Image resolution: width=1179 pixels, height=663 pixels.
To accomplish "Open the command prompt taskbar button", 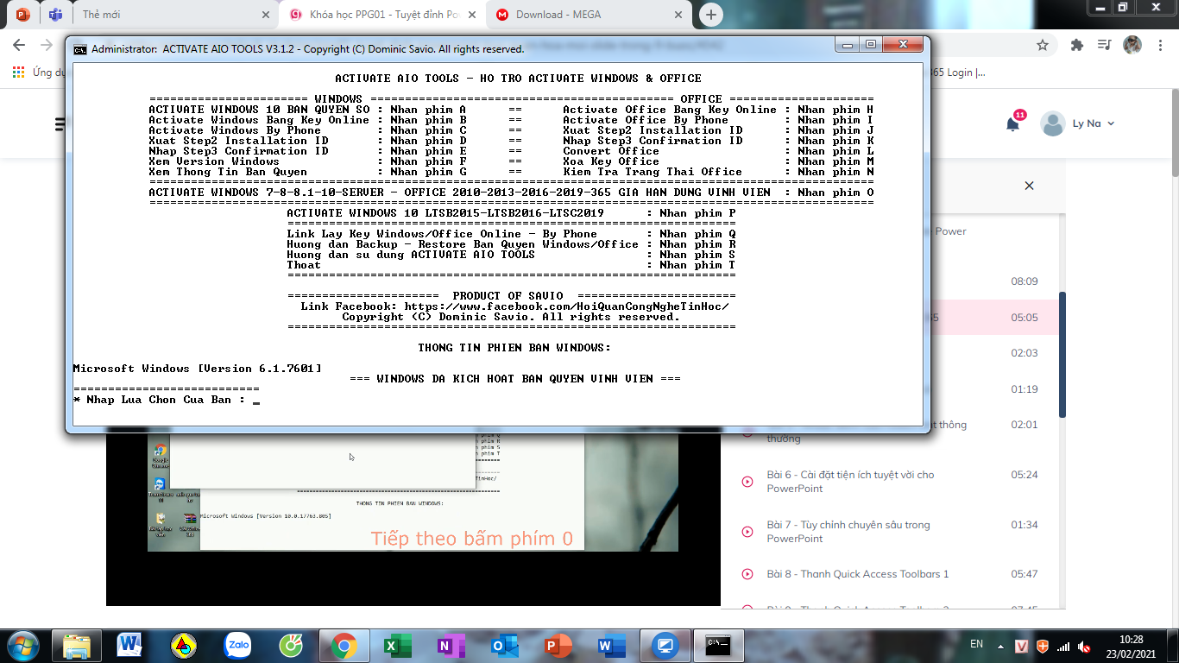I will 719,645.
